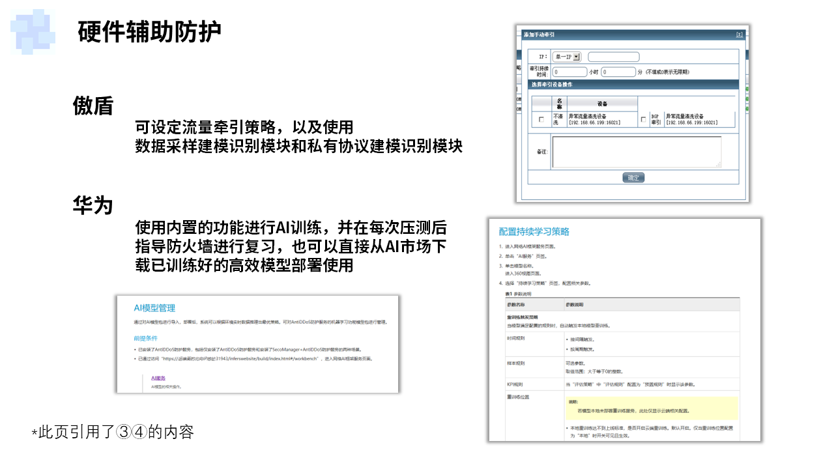Click the 小时 duration input field
Image resolution: width=834 pixels, height=469 pixels.
569,72
